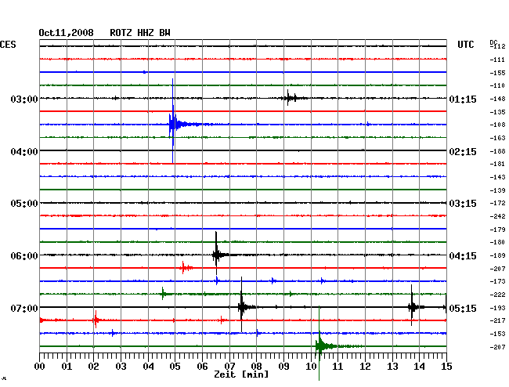
Task: Select the DC offset value -188
Action: pyautogui.click(x=497, y=151)
